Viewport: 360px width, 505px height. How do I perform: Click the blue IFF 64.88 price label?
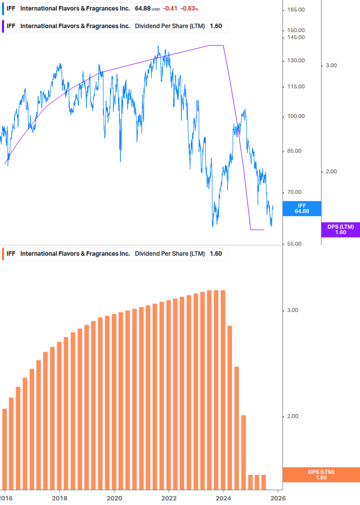(302, 209)
